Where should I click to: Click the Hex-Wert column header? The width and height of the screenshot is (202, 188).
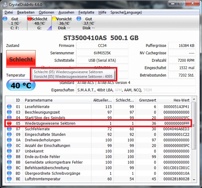175,100
